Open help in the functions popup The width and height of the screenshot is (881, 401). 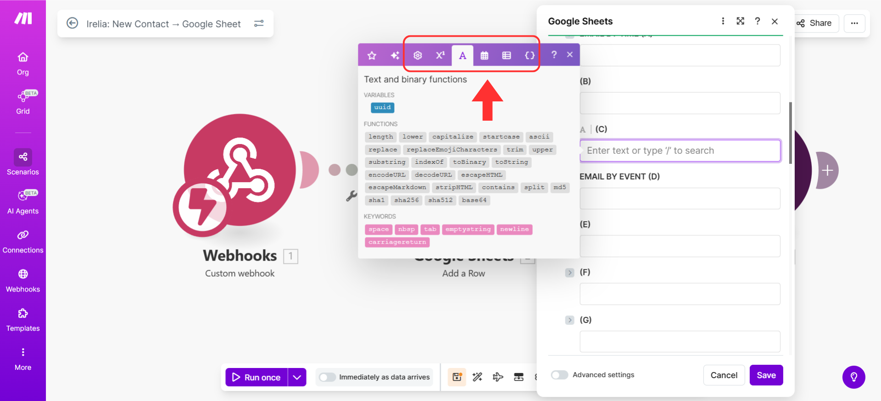[554, 55]
